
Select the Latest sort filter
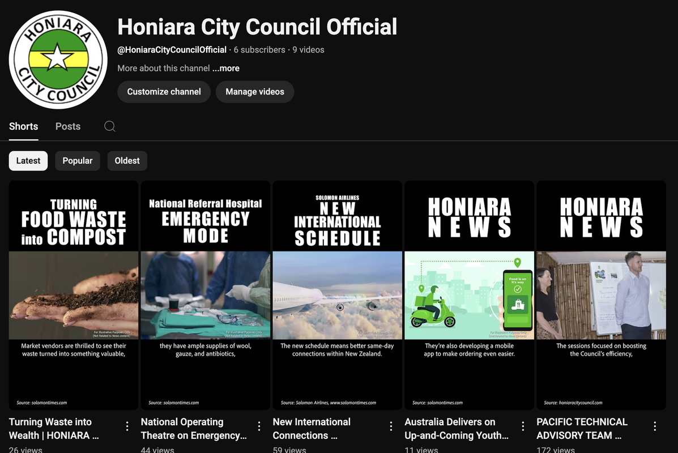point(28,161)
